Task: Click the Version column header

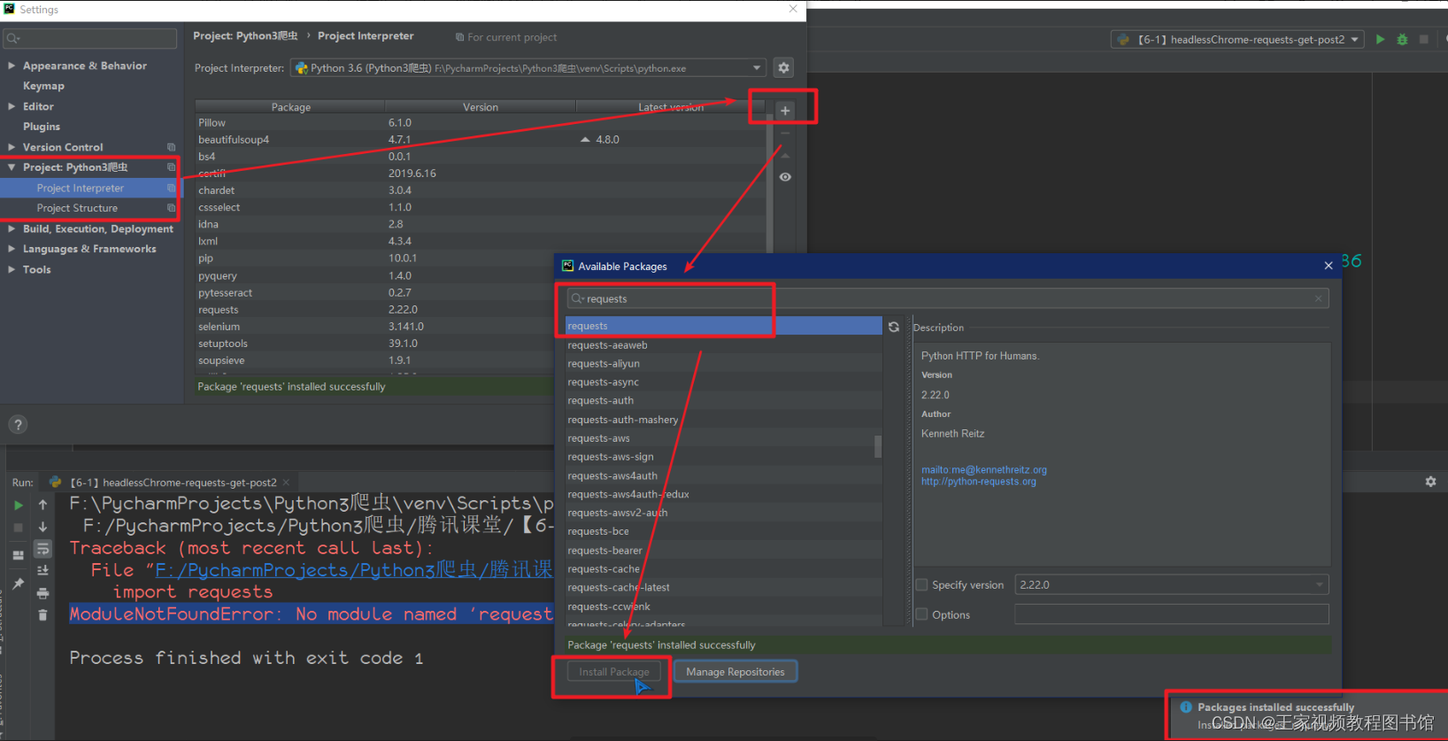Action: click(x=481, y=107)
